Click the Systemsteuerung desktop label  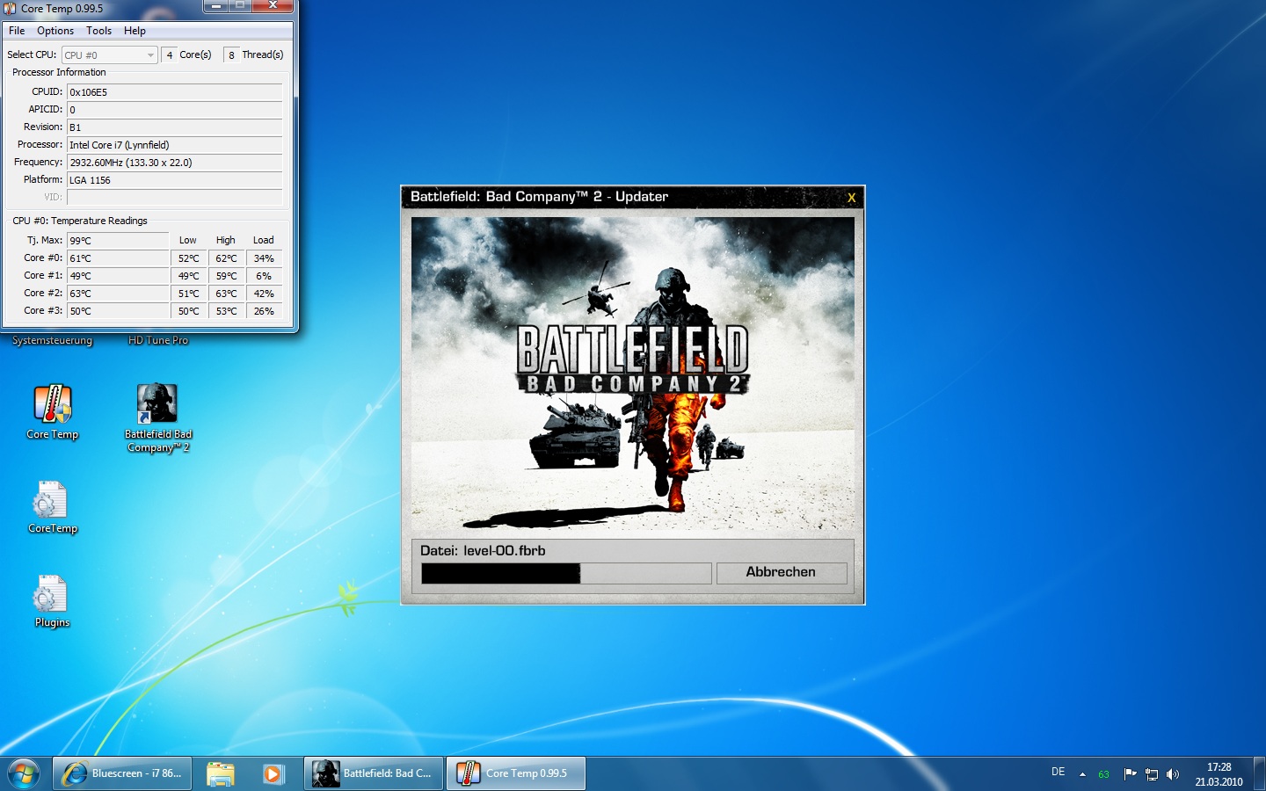[x=52, y=340]
